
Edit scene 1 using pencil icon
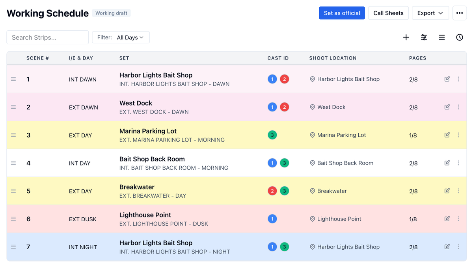(447, 79)
